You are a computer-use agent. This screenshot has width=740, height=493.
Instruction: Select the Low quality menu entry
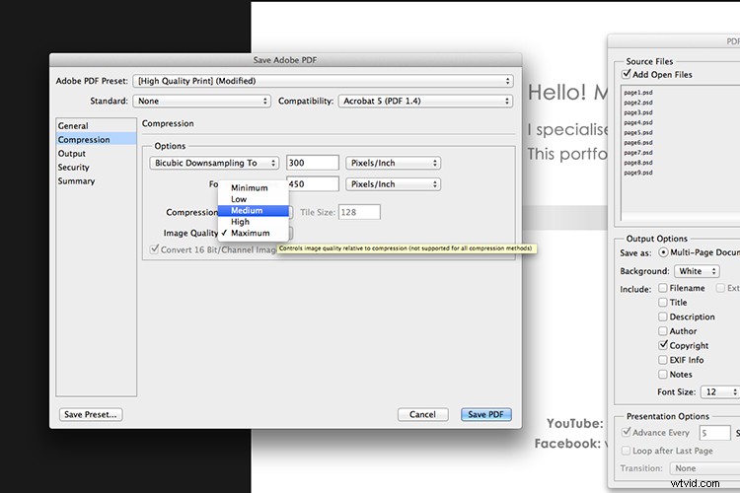pyautogui.click(x=239, y=199)
